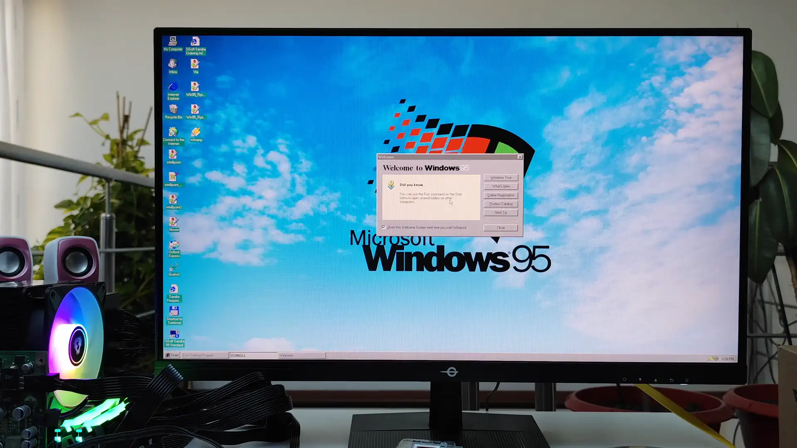Launch the Winamp shortcut

point(196,134)
